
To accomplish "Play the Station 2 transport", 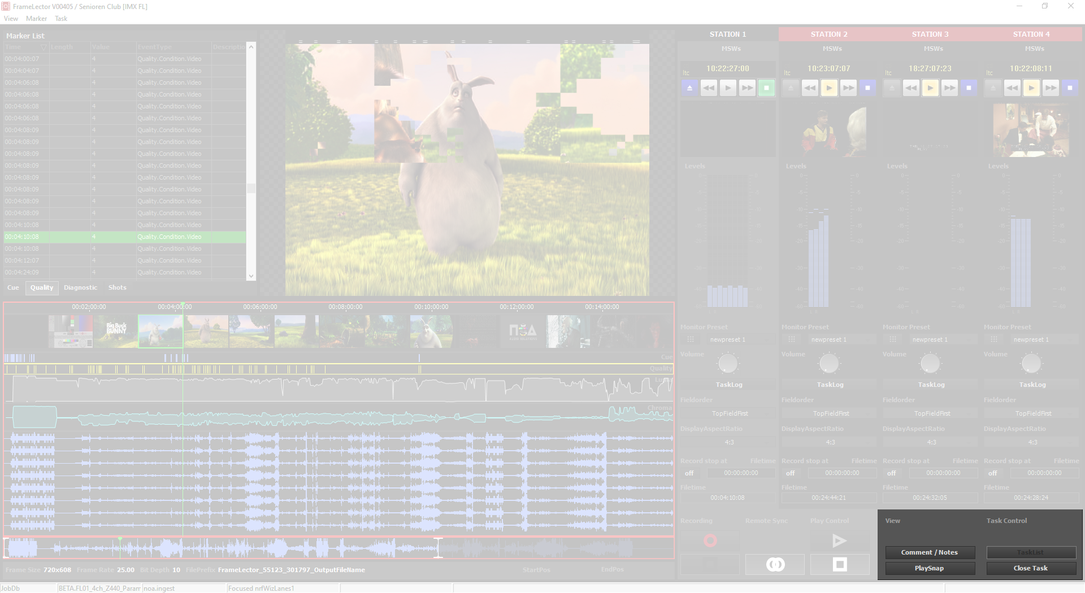I will (x=829, y=88).
